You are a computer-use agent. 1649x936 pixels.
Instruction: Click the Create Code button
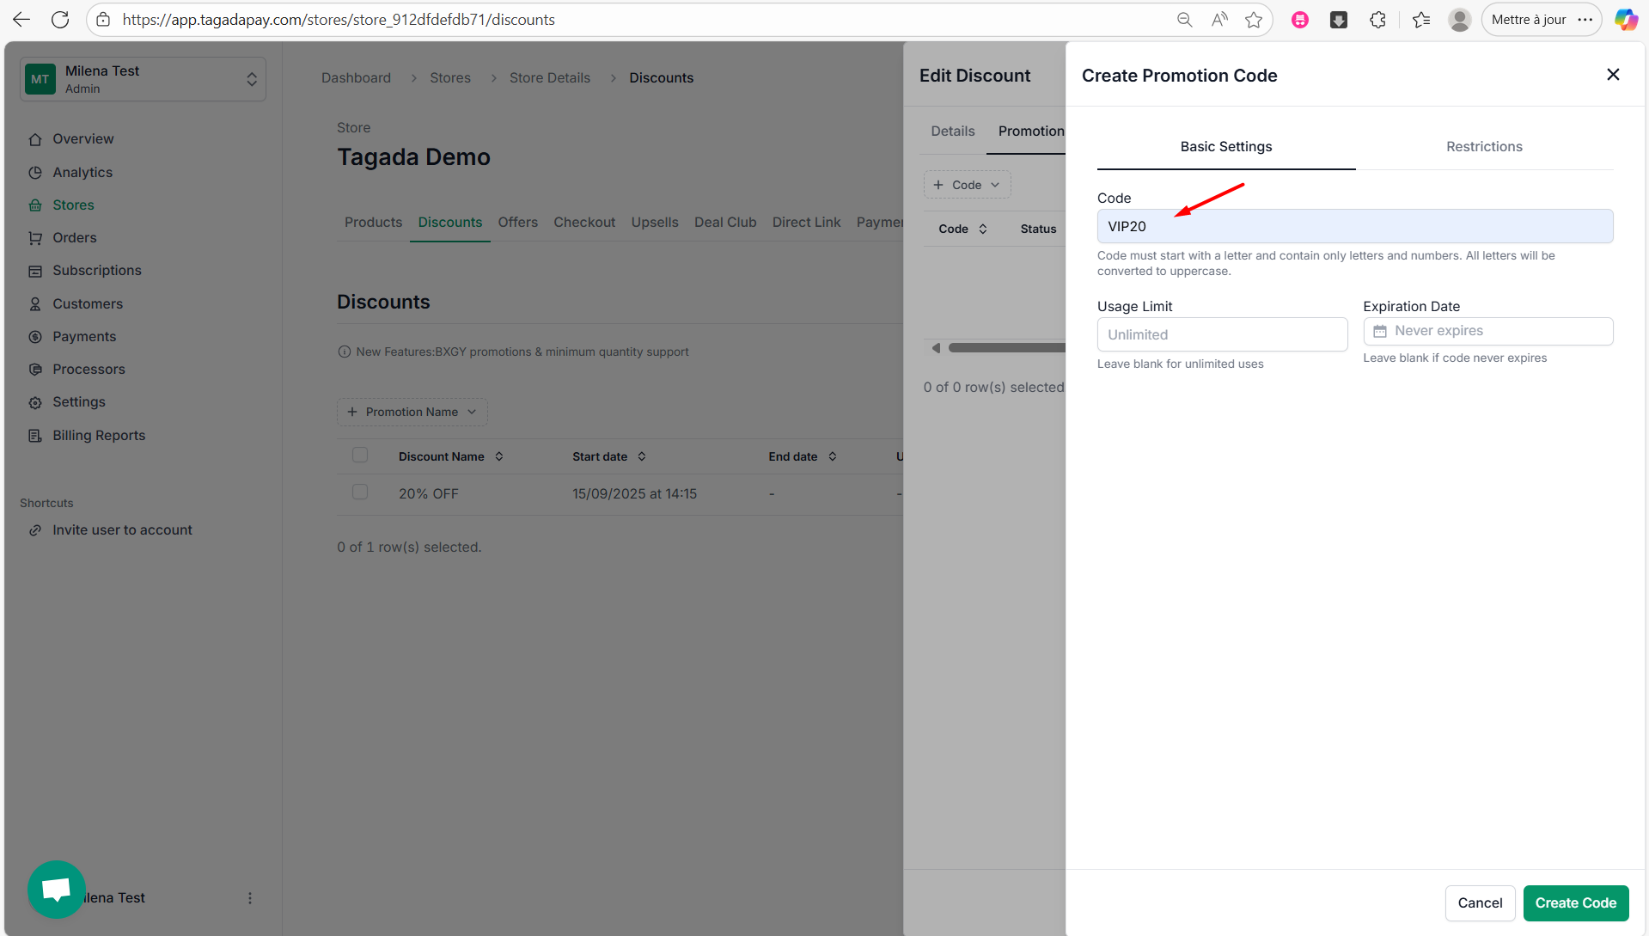click(1575, 903)
